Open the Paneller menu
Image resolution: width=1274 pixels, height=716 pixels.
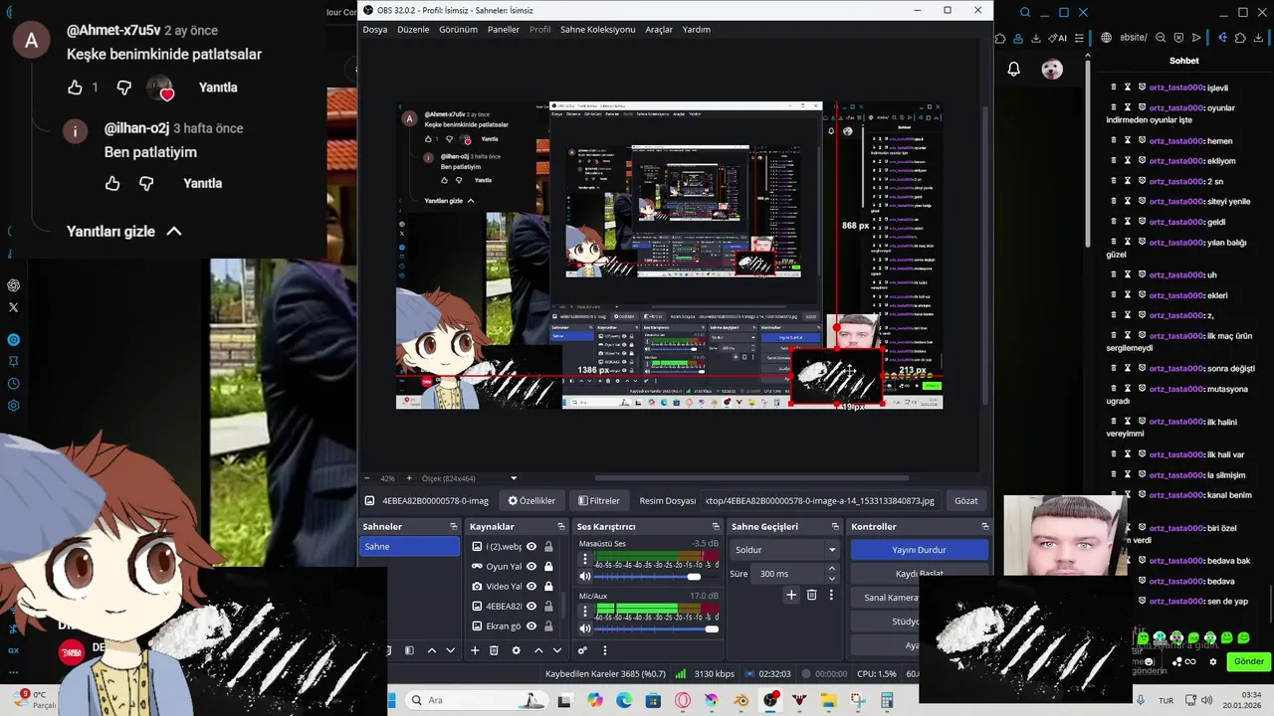coord(504,30)
